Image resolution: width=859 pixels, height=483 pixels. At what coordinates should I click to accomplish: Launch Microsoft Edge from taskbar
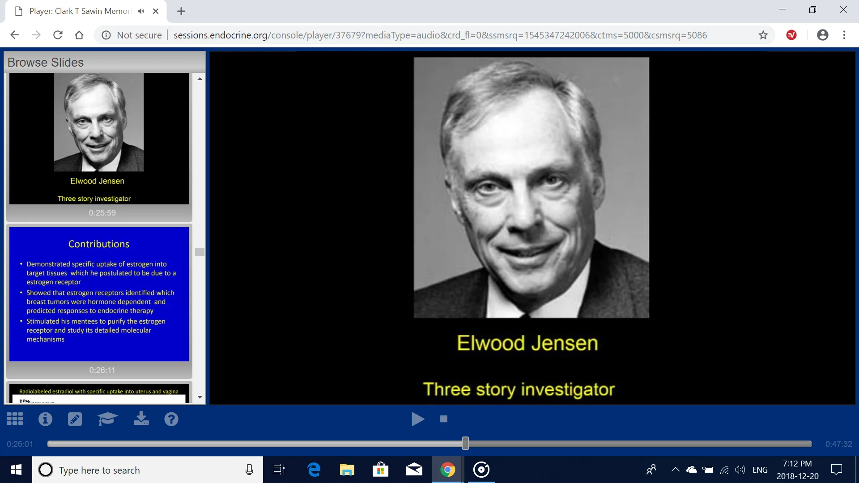pos(314,470)
